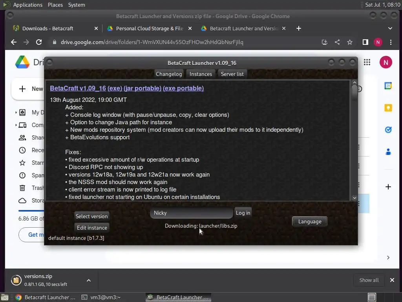Open new Chrome tab
The height and width of the screenshot is (302, 402).
(298, 28)
